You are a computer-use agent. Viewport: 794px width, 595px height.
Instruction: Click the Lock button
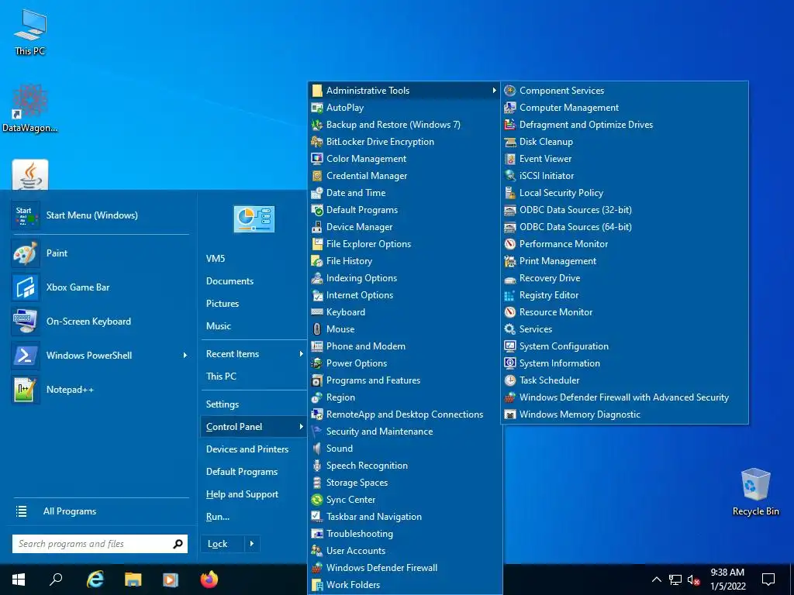(223, 544)
